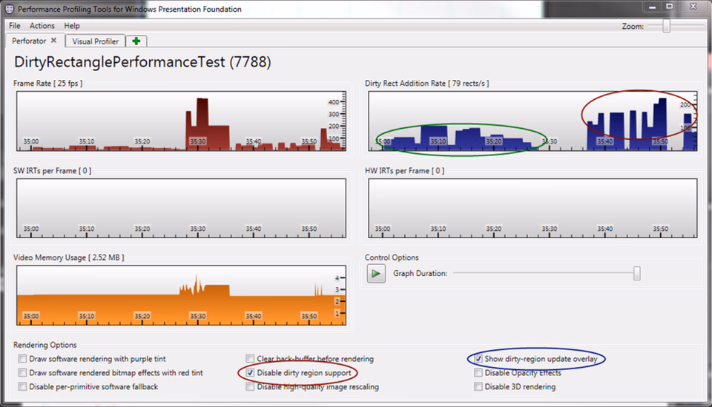Click the Dirty Rect Addition Rate graph

(533, 121)
